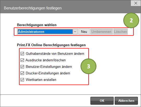The height and width of the screenshot is (107, 141).
Task: Click the Wertkarten erstellen label text
Action: click(x=41, y=80)
